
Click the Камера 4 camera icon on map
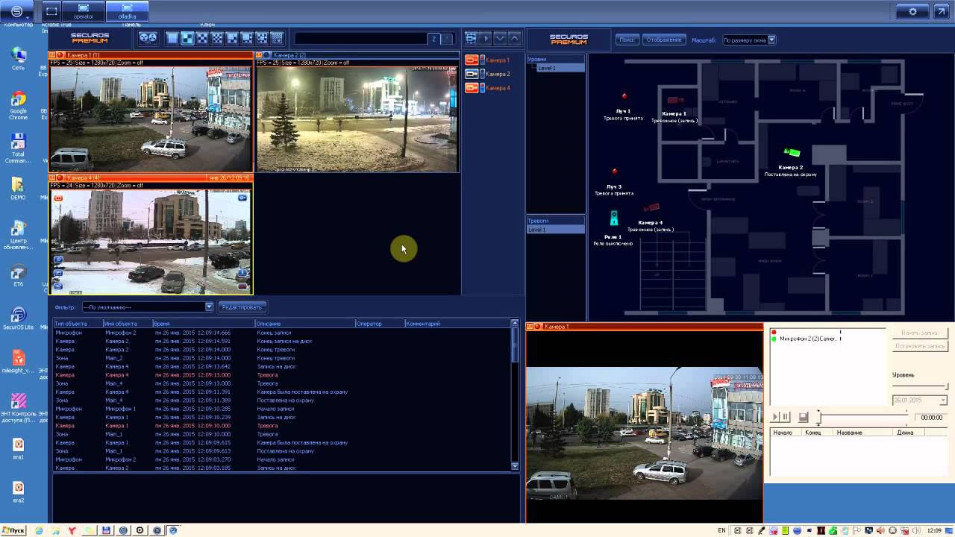coord(651,208)
